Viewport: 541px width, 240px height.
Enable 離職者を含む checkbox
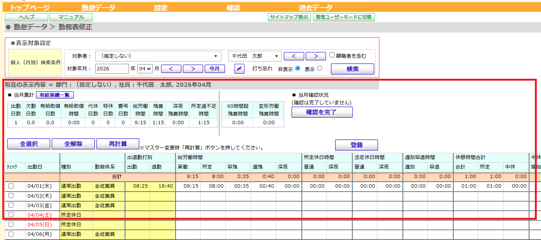(332, 55)
